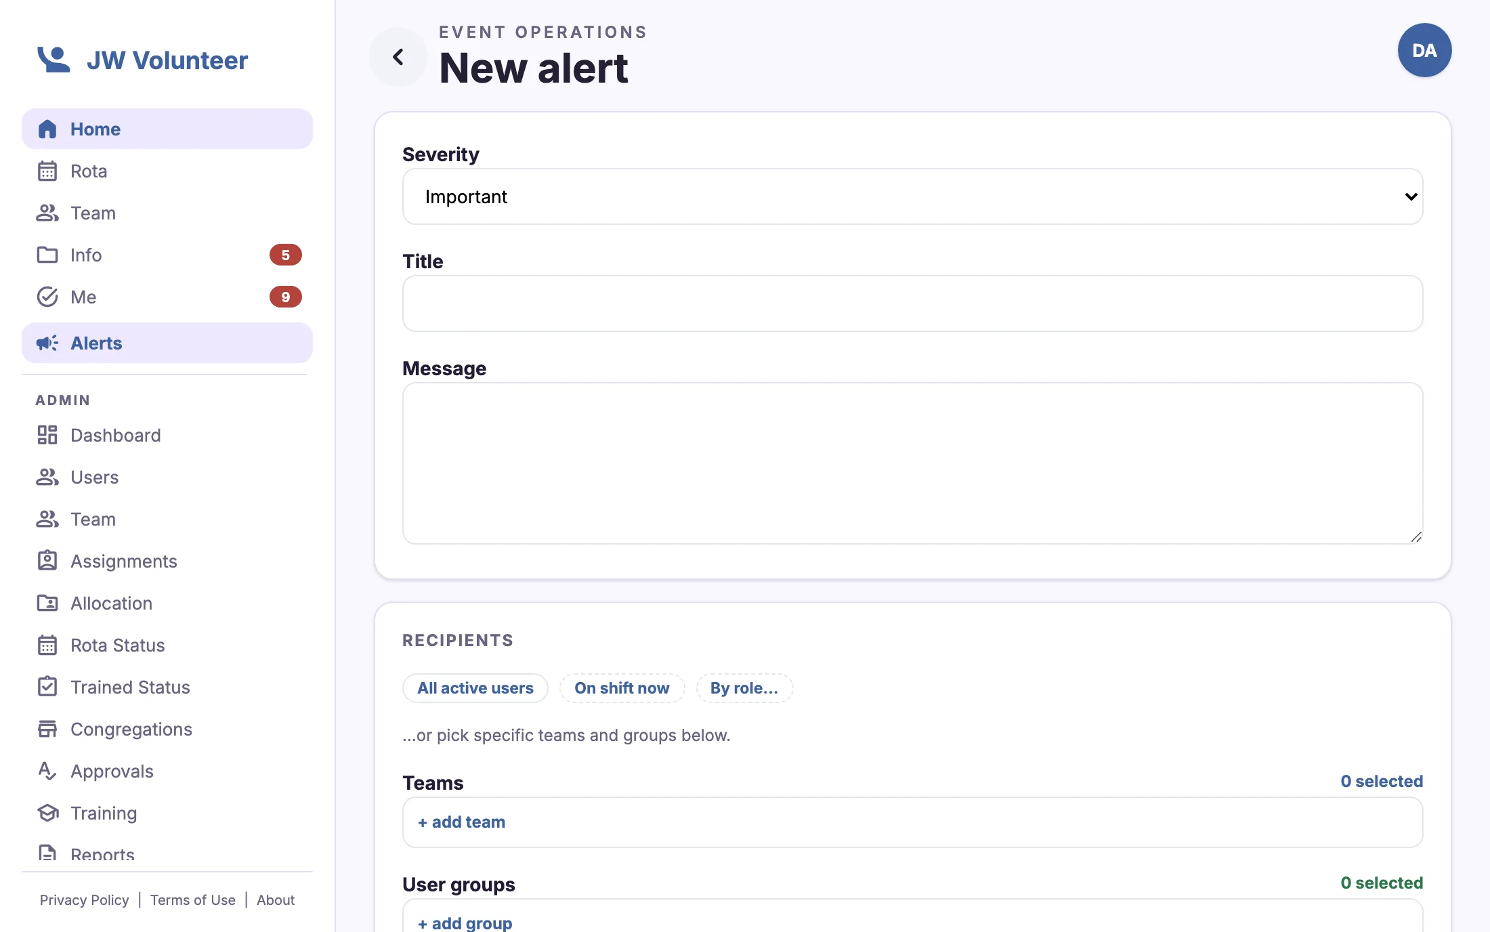
Task: Click the Dashboard grid icon
Action: [x=47, y=435]
